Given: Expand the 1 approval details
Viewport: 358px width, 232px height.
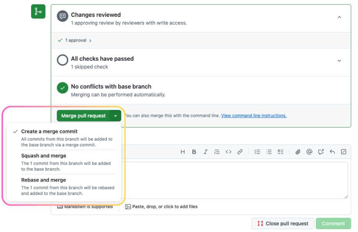Looking at the screenshot, I should [x=75, y=41].
